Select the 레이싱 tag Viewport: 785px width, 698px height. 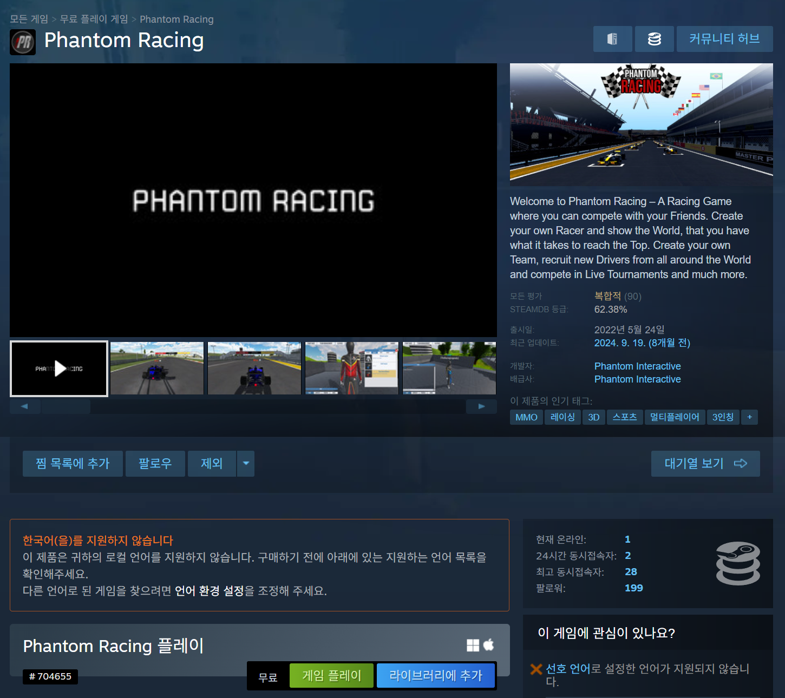coord(562,417)
